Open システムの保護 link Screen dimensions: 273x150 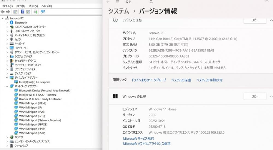[x=181, y=80]
